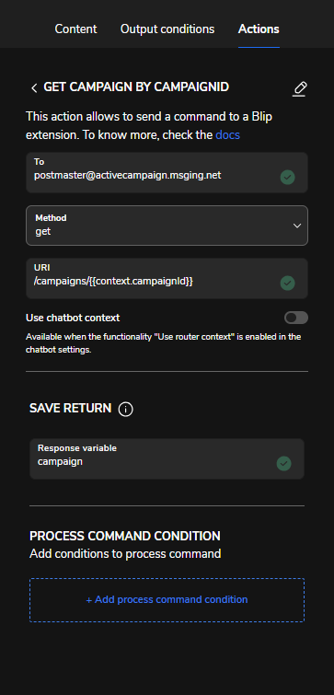Click the GET CAMPAIGN BY CAMPAIGNID title text

pos(136,87)
